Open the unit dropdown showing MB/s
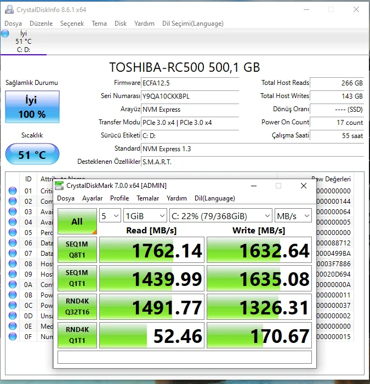This screenshot has height=384, width=370. (x=293, y=215)
